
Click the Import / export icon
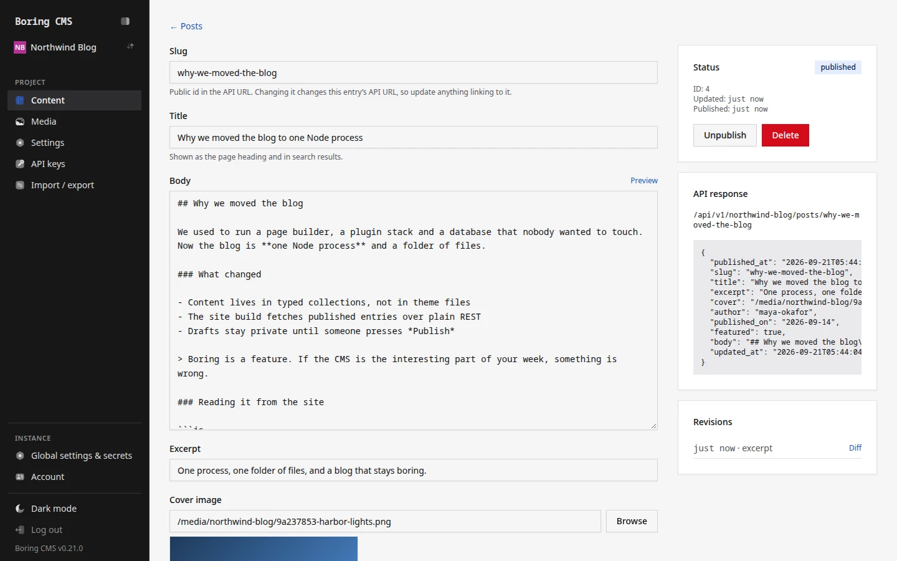click(20, 185)
